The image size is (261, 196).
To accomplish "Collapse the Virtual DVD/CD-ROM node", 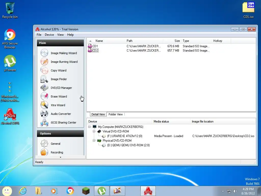I will click(x=94, y=131).
